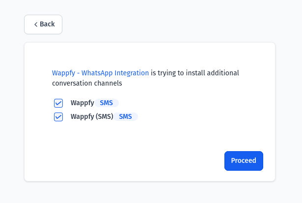Click the 'conversation channels' text line

(87, 83)
